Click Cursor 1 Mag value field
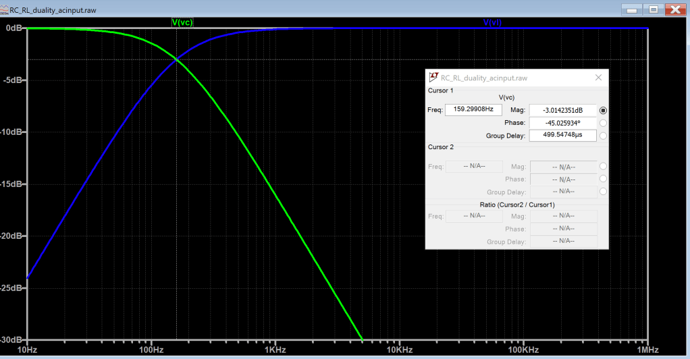The height and width of the screenshot is (359, 690). tap(562, 110)
